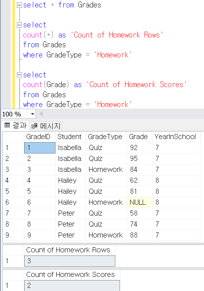Image resolution: width=204 pixels, height=291 pixels.
Task: Collapse the 'select * from Grades' code block
Action: (x=19, y=5)
